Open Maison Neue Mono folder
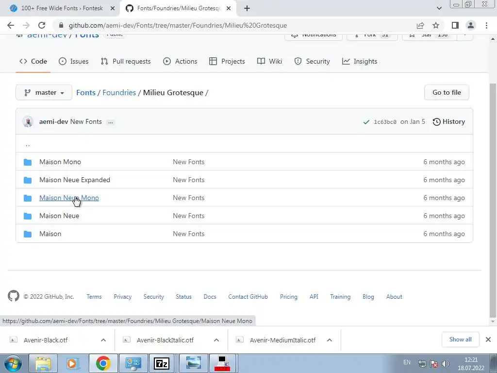This screenshot has height=373, width=497. (x=69, y=198)
